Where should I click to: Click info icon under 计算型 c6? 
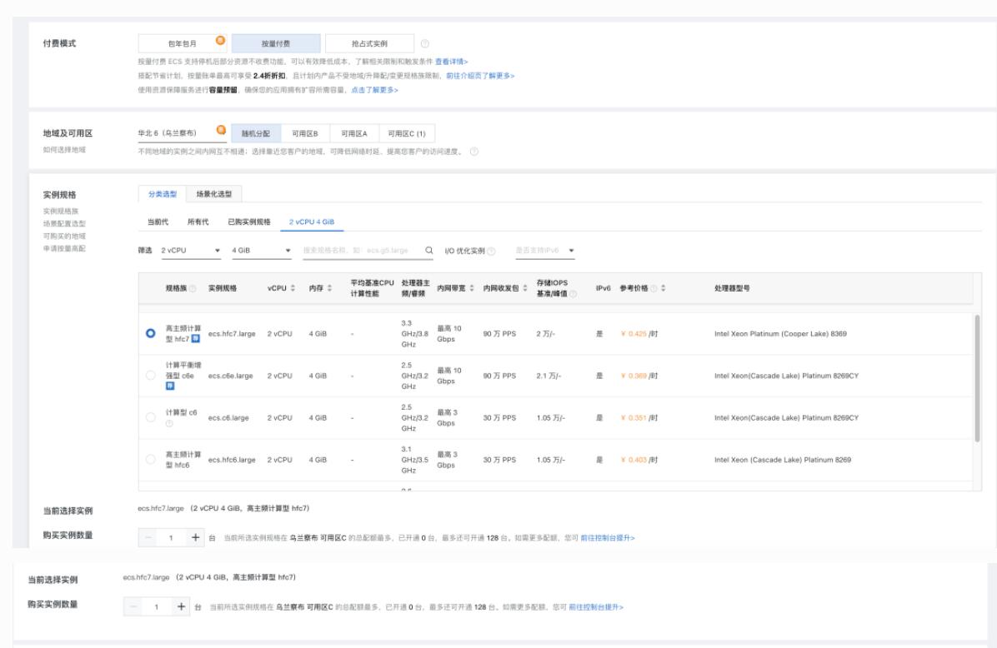coord(169,424)
